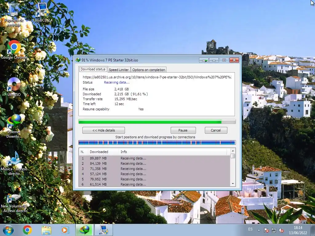
Task: Minimize the download dialog window
Action: pos(214,60)
